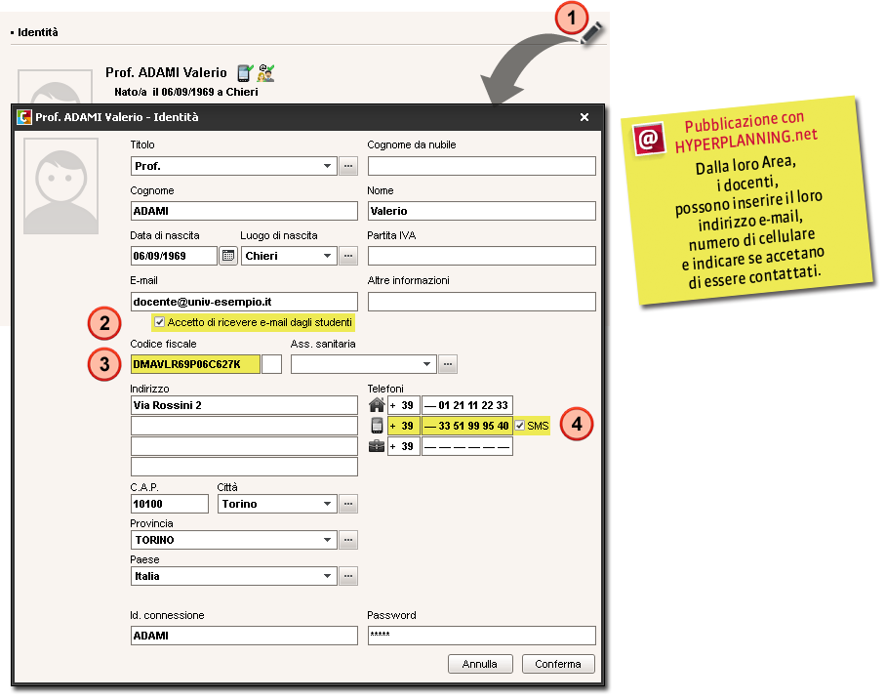Open the Luogo di nascita ellipsis button
Screen dimensions: 886x700
tap(348, 256)
